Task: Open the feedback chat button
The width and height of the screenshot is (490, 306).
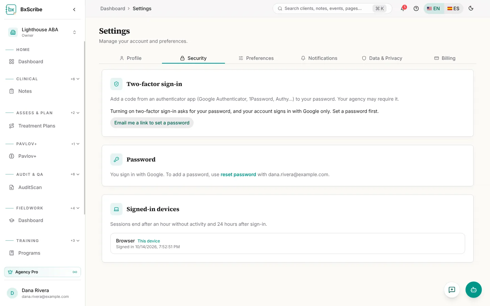Action: (x=452, y=290)
